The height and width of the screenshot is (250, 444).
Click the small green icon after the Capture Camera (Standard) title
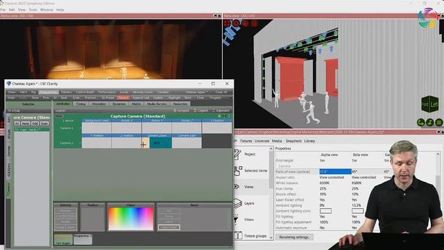[x=219, y=116]
